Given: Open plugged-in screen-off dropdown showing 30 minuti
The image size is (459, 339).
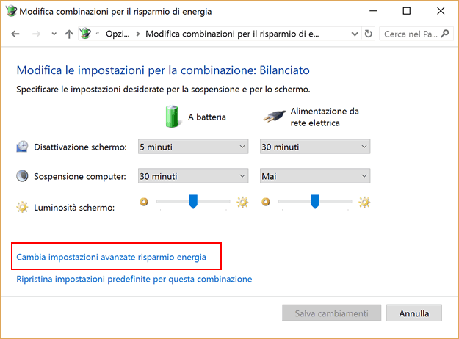Looking at the screenshot, I should point(315,147).
